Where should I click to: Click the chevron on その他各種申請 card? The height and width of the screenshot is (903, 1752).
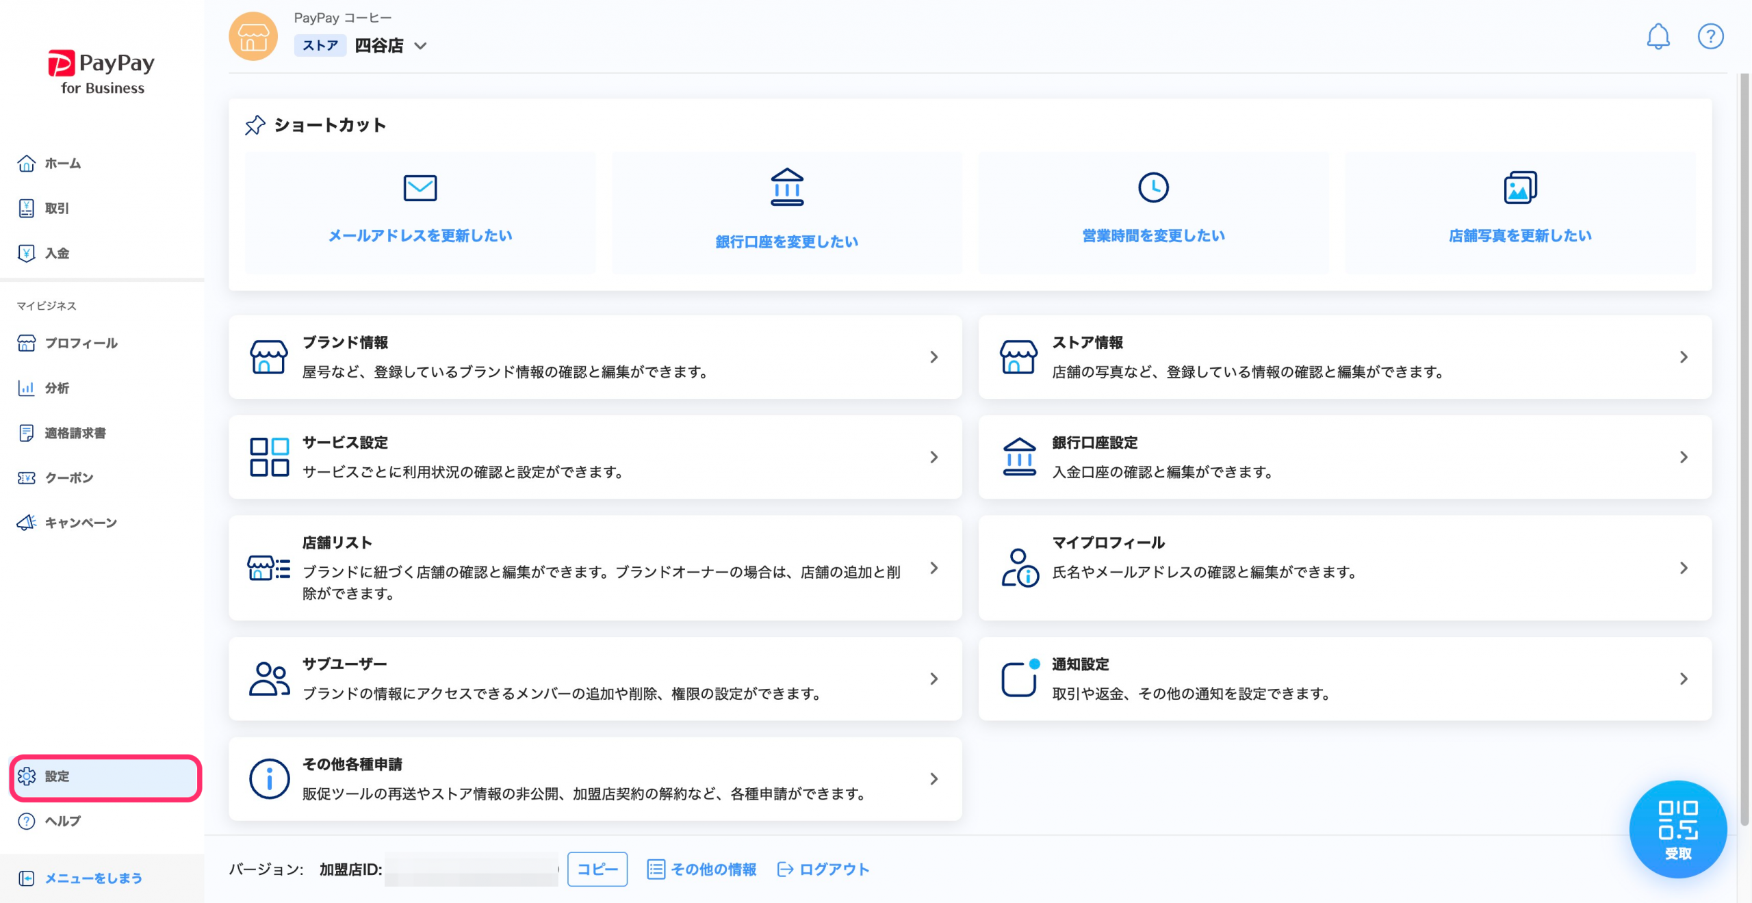[933, 778]
